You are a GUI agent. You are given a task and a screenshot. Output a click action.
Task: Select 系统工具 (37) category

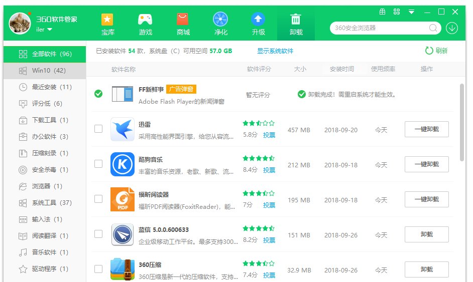coord(45,203)
